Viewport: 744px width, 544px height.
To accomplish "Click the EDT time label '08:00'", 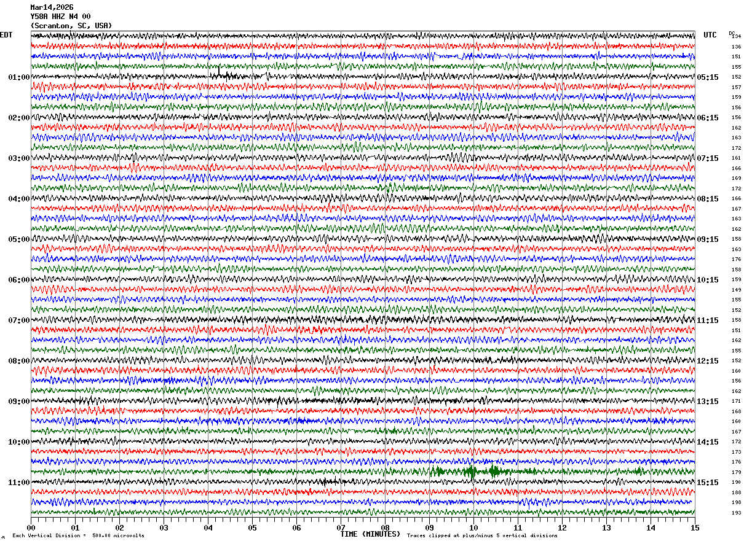I will pyautogui.click(x=18, y=361).
